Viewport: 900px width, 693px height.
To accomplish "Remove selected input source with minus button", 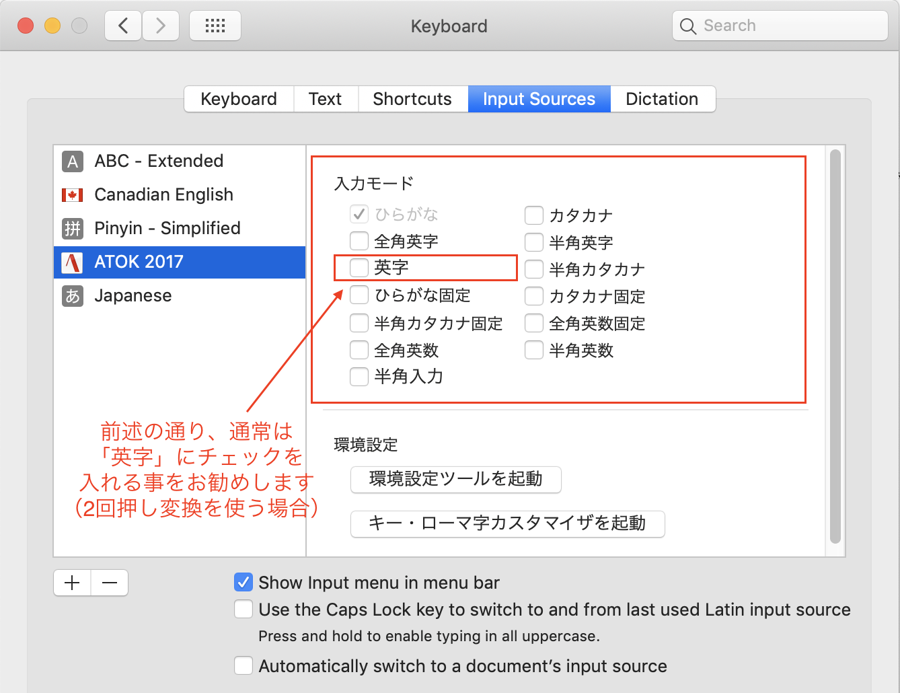I will pos(110,583).
